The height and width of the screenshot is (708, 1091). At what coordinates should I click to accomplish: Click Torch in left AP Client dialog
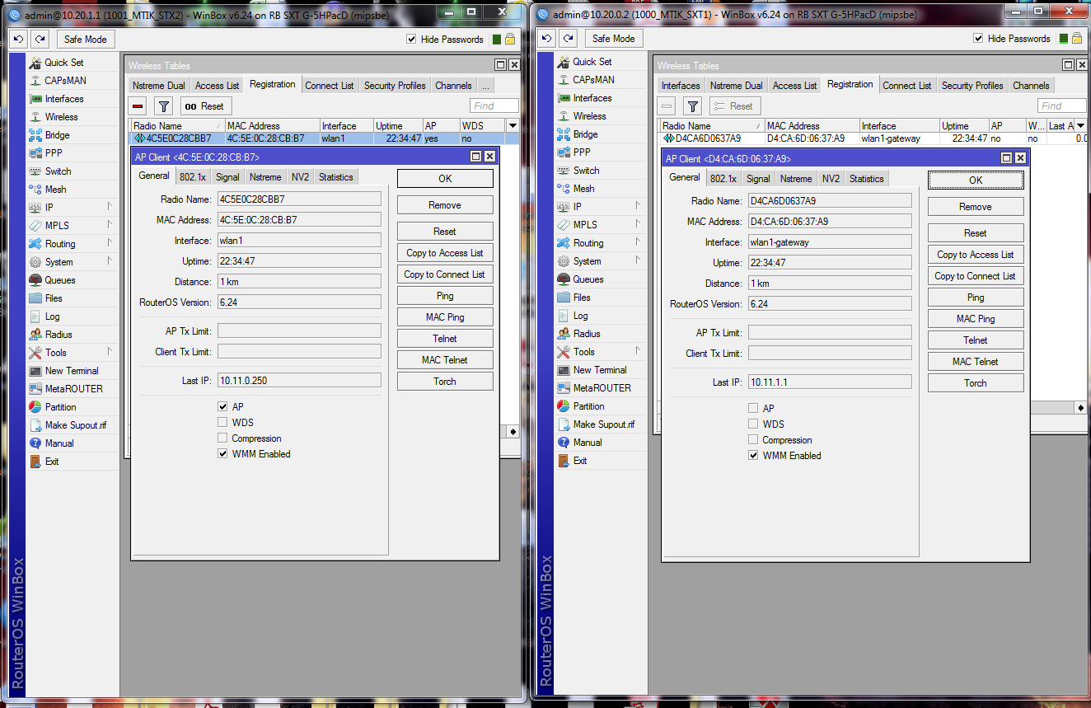445,382
